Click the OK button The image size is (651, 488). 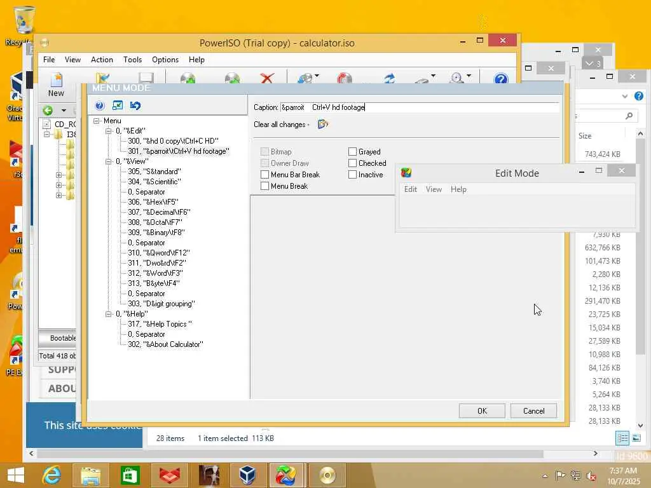point(482,411)
